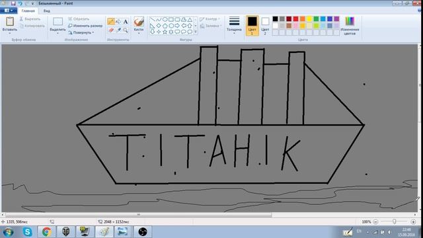Choose the Polygon shape

tap(184, 20)
